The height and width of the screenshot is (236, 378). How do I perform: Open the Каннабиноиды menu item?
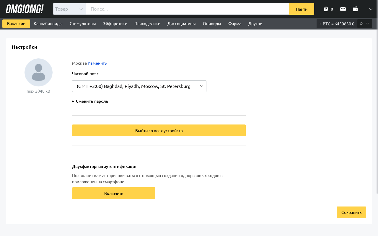48,24
